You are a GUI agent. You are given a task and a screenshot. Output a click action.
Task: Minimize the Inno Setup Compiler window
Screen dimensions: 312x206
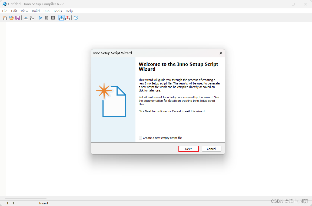coord(281,4)
